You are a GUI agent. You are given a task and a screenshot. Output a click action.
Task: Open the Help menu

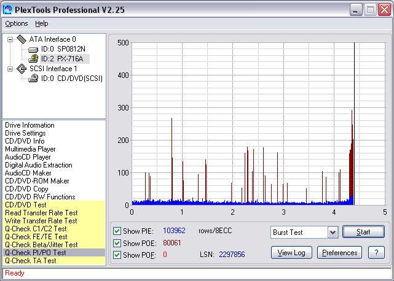click(41, 23)
